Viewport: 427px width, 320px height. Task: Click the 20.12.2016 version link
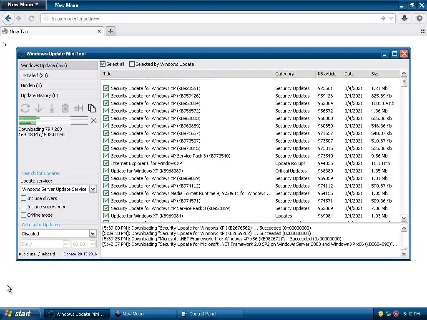(x=87, y=254)
